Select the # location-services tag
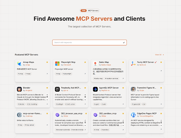 [112, 79]
